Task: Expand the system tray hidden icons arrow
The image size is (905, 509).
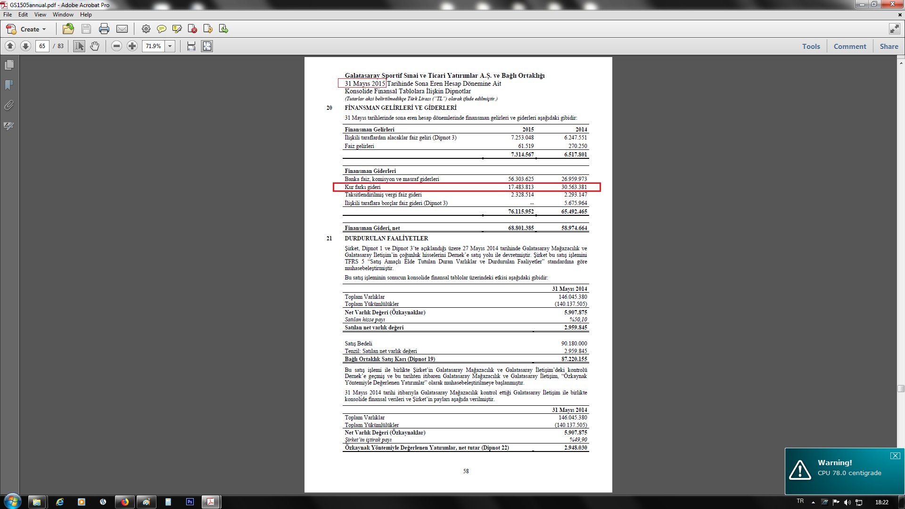Action: coord(813,502)
